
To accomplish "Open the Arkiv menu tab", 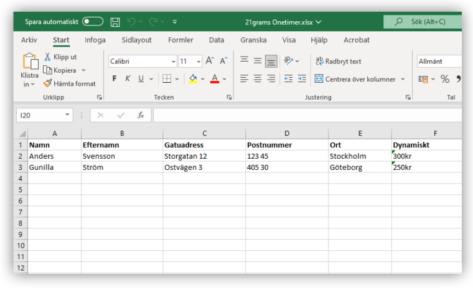I will (x=29, y=40).
